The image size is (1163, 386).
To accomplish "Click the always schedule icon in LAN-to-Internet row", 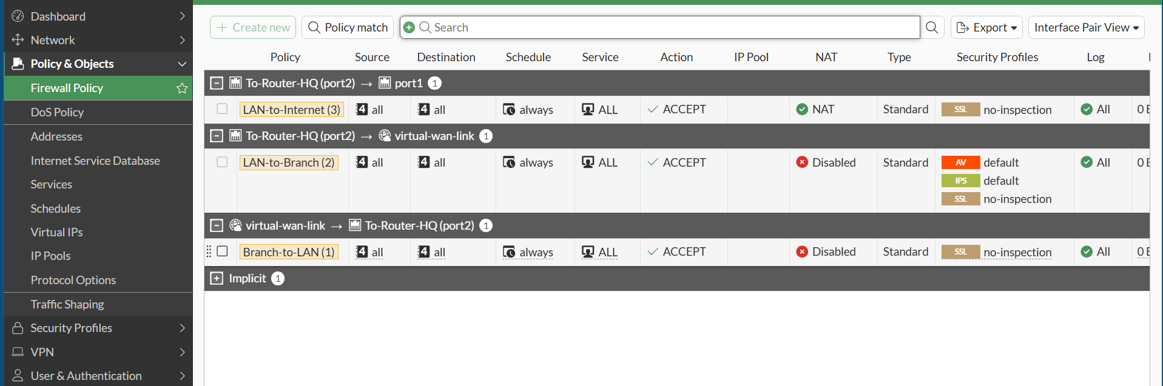I will coord(509,110).
